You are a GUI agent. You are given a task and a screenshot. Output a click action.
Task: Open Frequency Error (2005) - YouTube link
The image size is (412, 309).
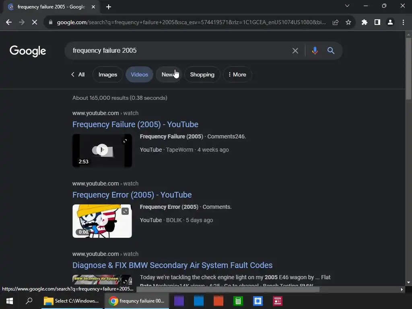coord(132,195)
